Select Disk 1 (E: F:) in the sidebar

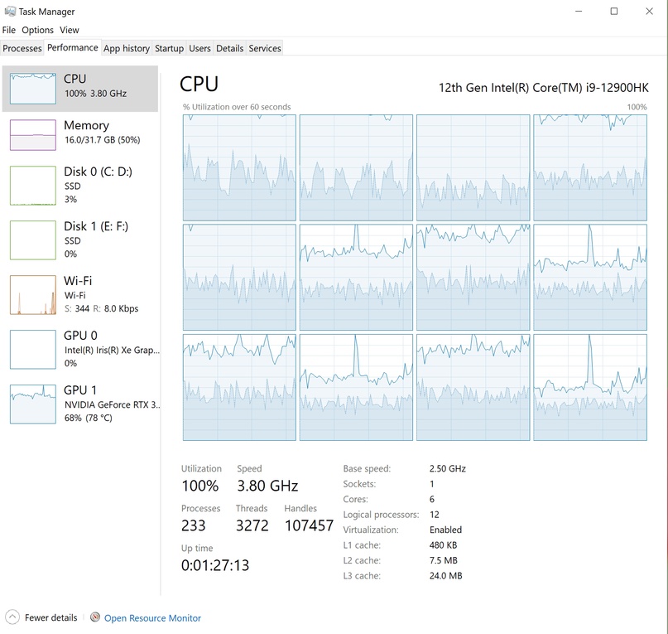80,240
